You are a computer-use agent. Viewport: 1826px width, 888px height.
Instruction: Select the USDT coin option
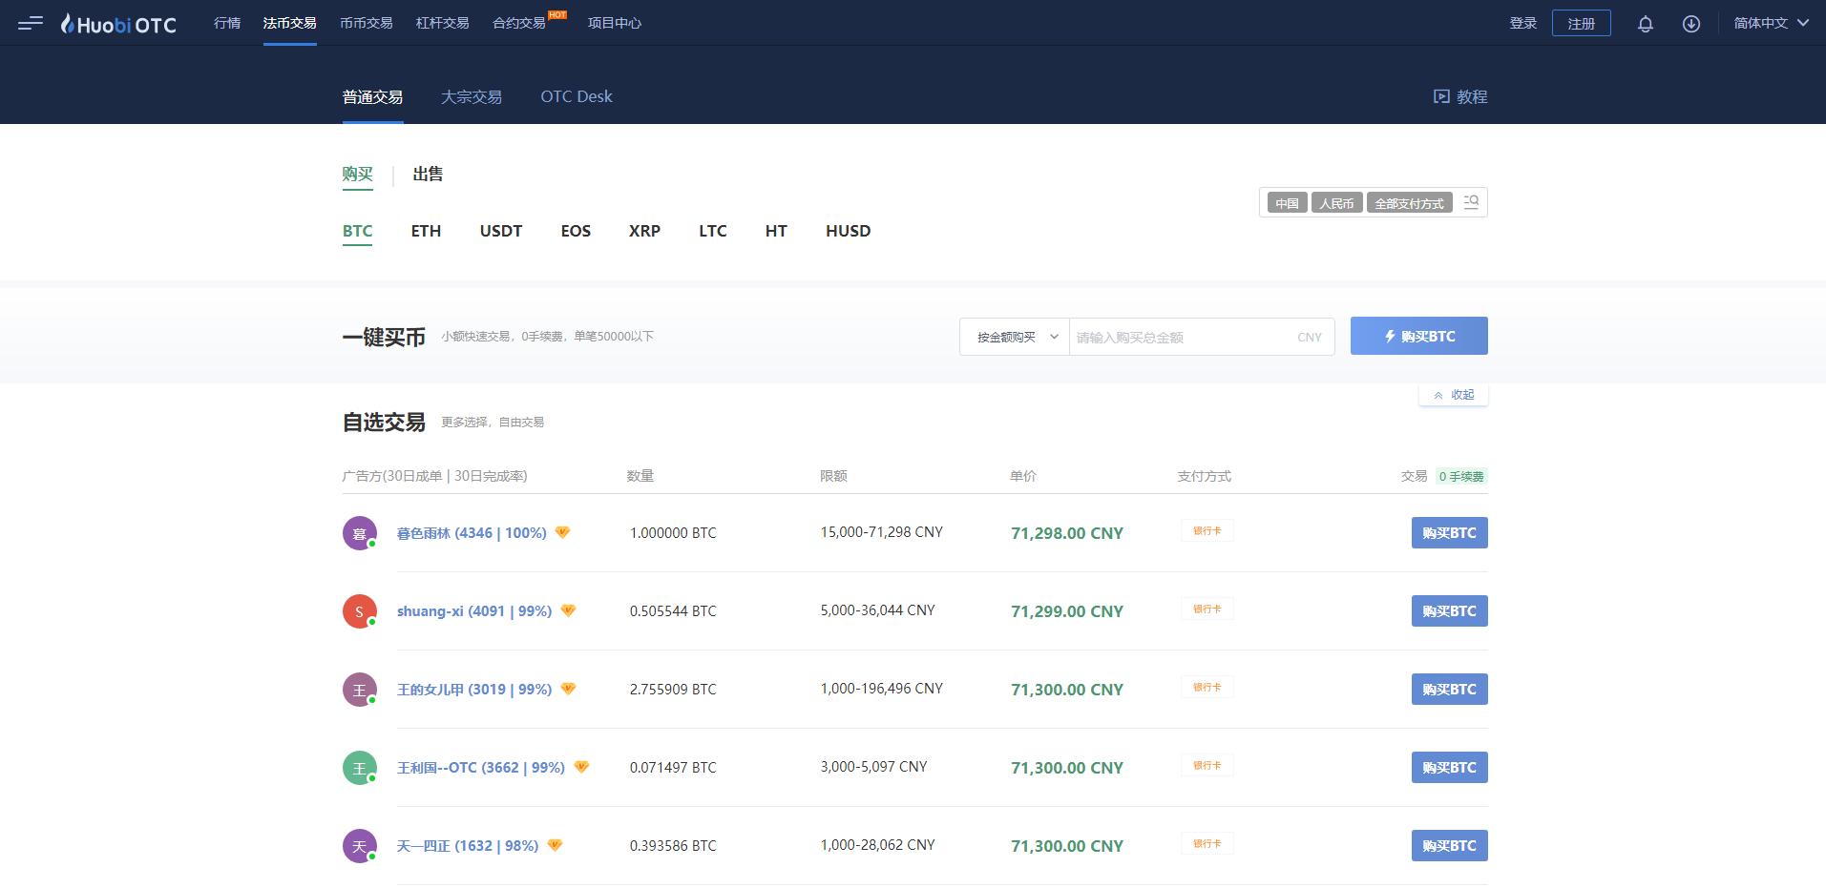click(x=500, y=231)
